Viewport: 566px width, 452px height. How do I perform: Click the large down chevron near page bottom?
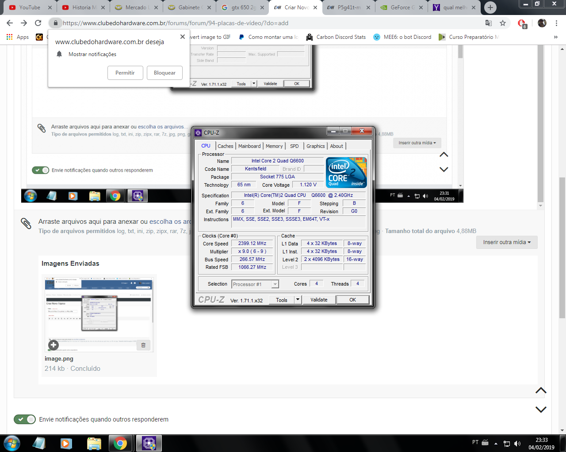pyautogui.click(x=541, y=410)
